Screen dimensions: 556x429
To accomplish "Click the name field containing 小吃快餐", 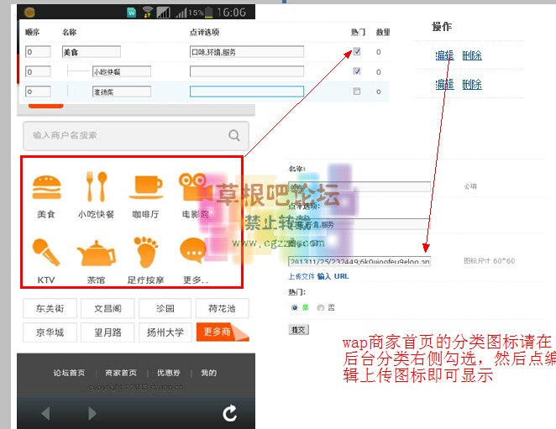I will click(121, 72).
